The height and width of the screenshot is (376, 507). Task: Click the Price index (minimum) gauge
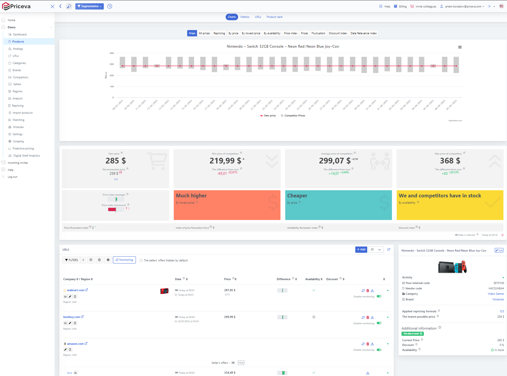click(116, 209)
